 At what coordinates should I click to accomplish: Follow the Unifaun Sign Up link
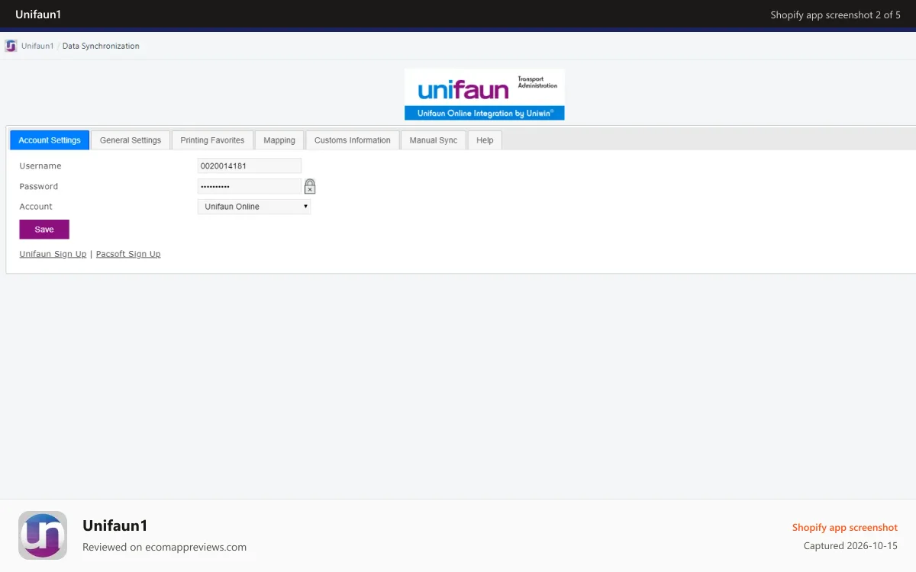(53, 254)
